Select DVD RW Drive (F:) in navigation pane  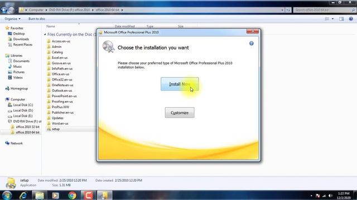click(27, 121)
